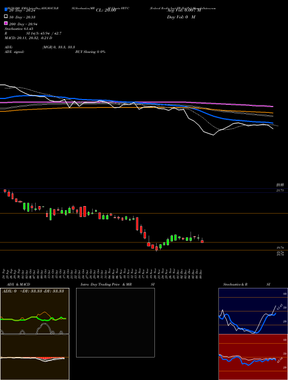The height and width of the screenshot is (380, 288).
Task: Click the blue Stochastics line chart panel
Action: tap(253, 311)
